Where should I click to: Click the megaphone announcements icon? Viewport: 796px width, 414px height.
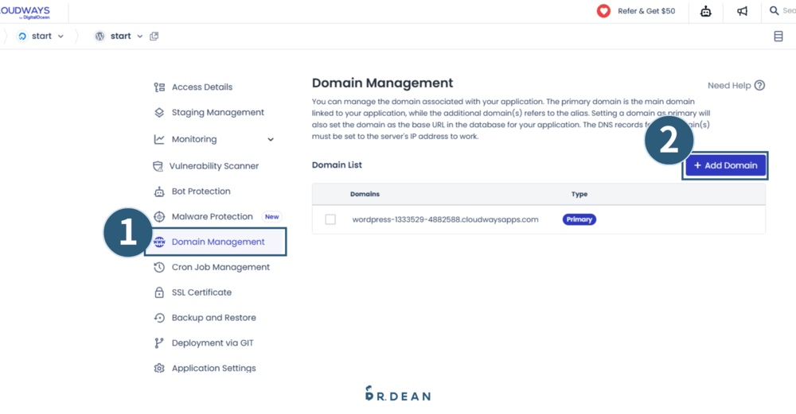[x=742, y=11]
